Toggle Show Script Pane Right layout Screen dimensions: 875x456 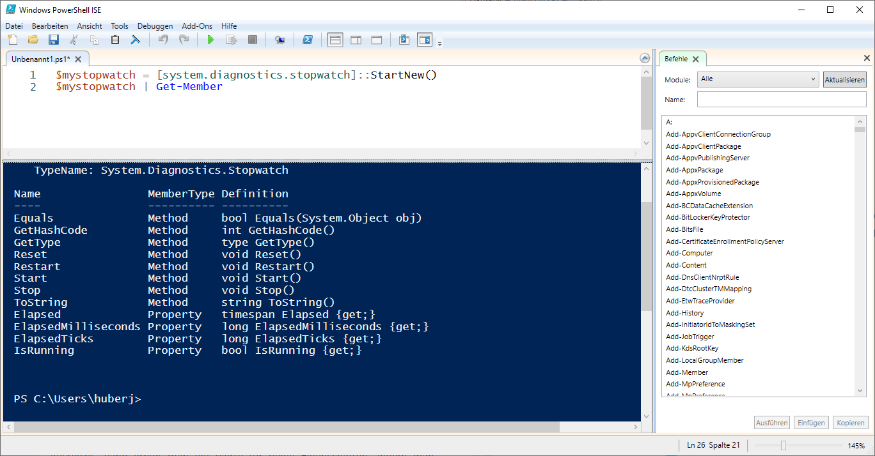(356, 39)
